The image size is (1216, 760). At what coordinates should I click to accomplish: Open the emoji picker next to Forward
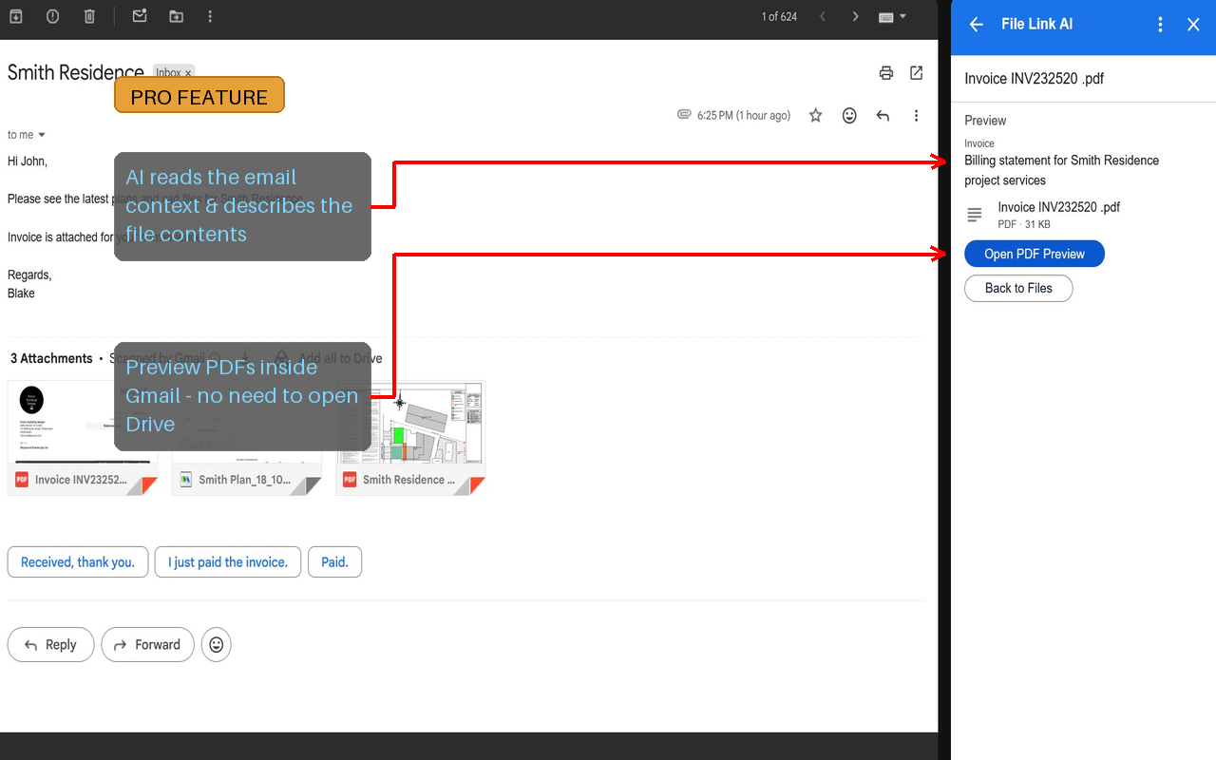217,645
